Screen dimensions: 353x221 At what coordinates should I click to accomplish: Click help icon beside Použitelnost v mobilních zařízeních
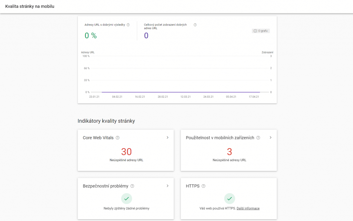point(258,138)
